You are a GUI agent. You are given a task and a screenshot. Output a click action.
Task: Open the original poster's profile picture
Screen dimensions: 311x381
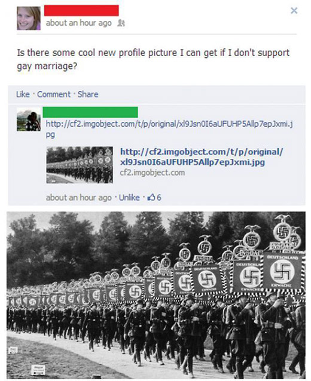pyautogui.click(x=29, y=19)
